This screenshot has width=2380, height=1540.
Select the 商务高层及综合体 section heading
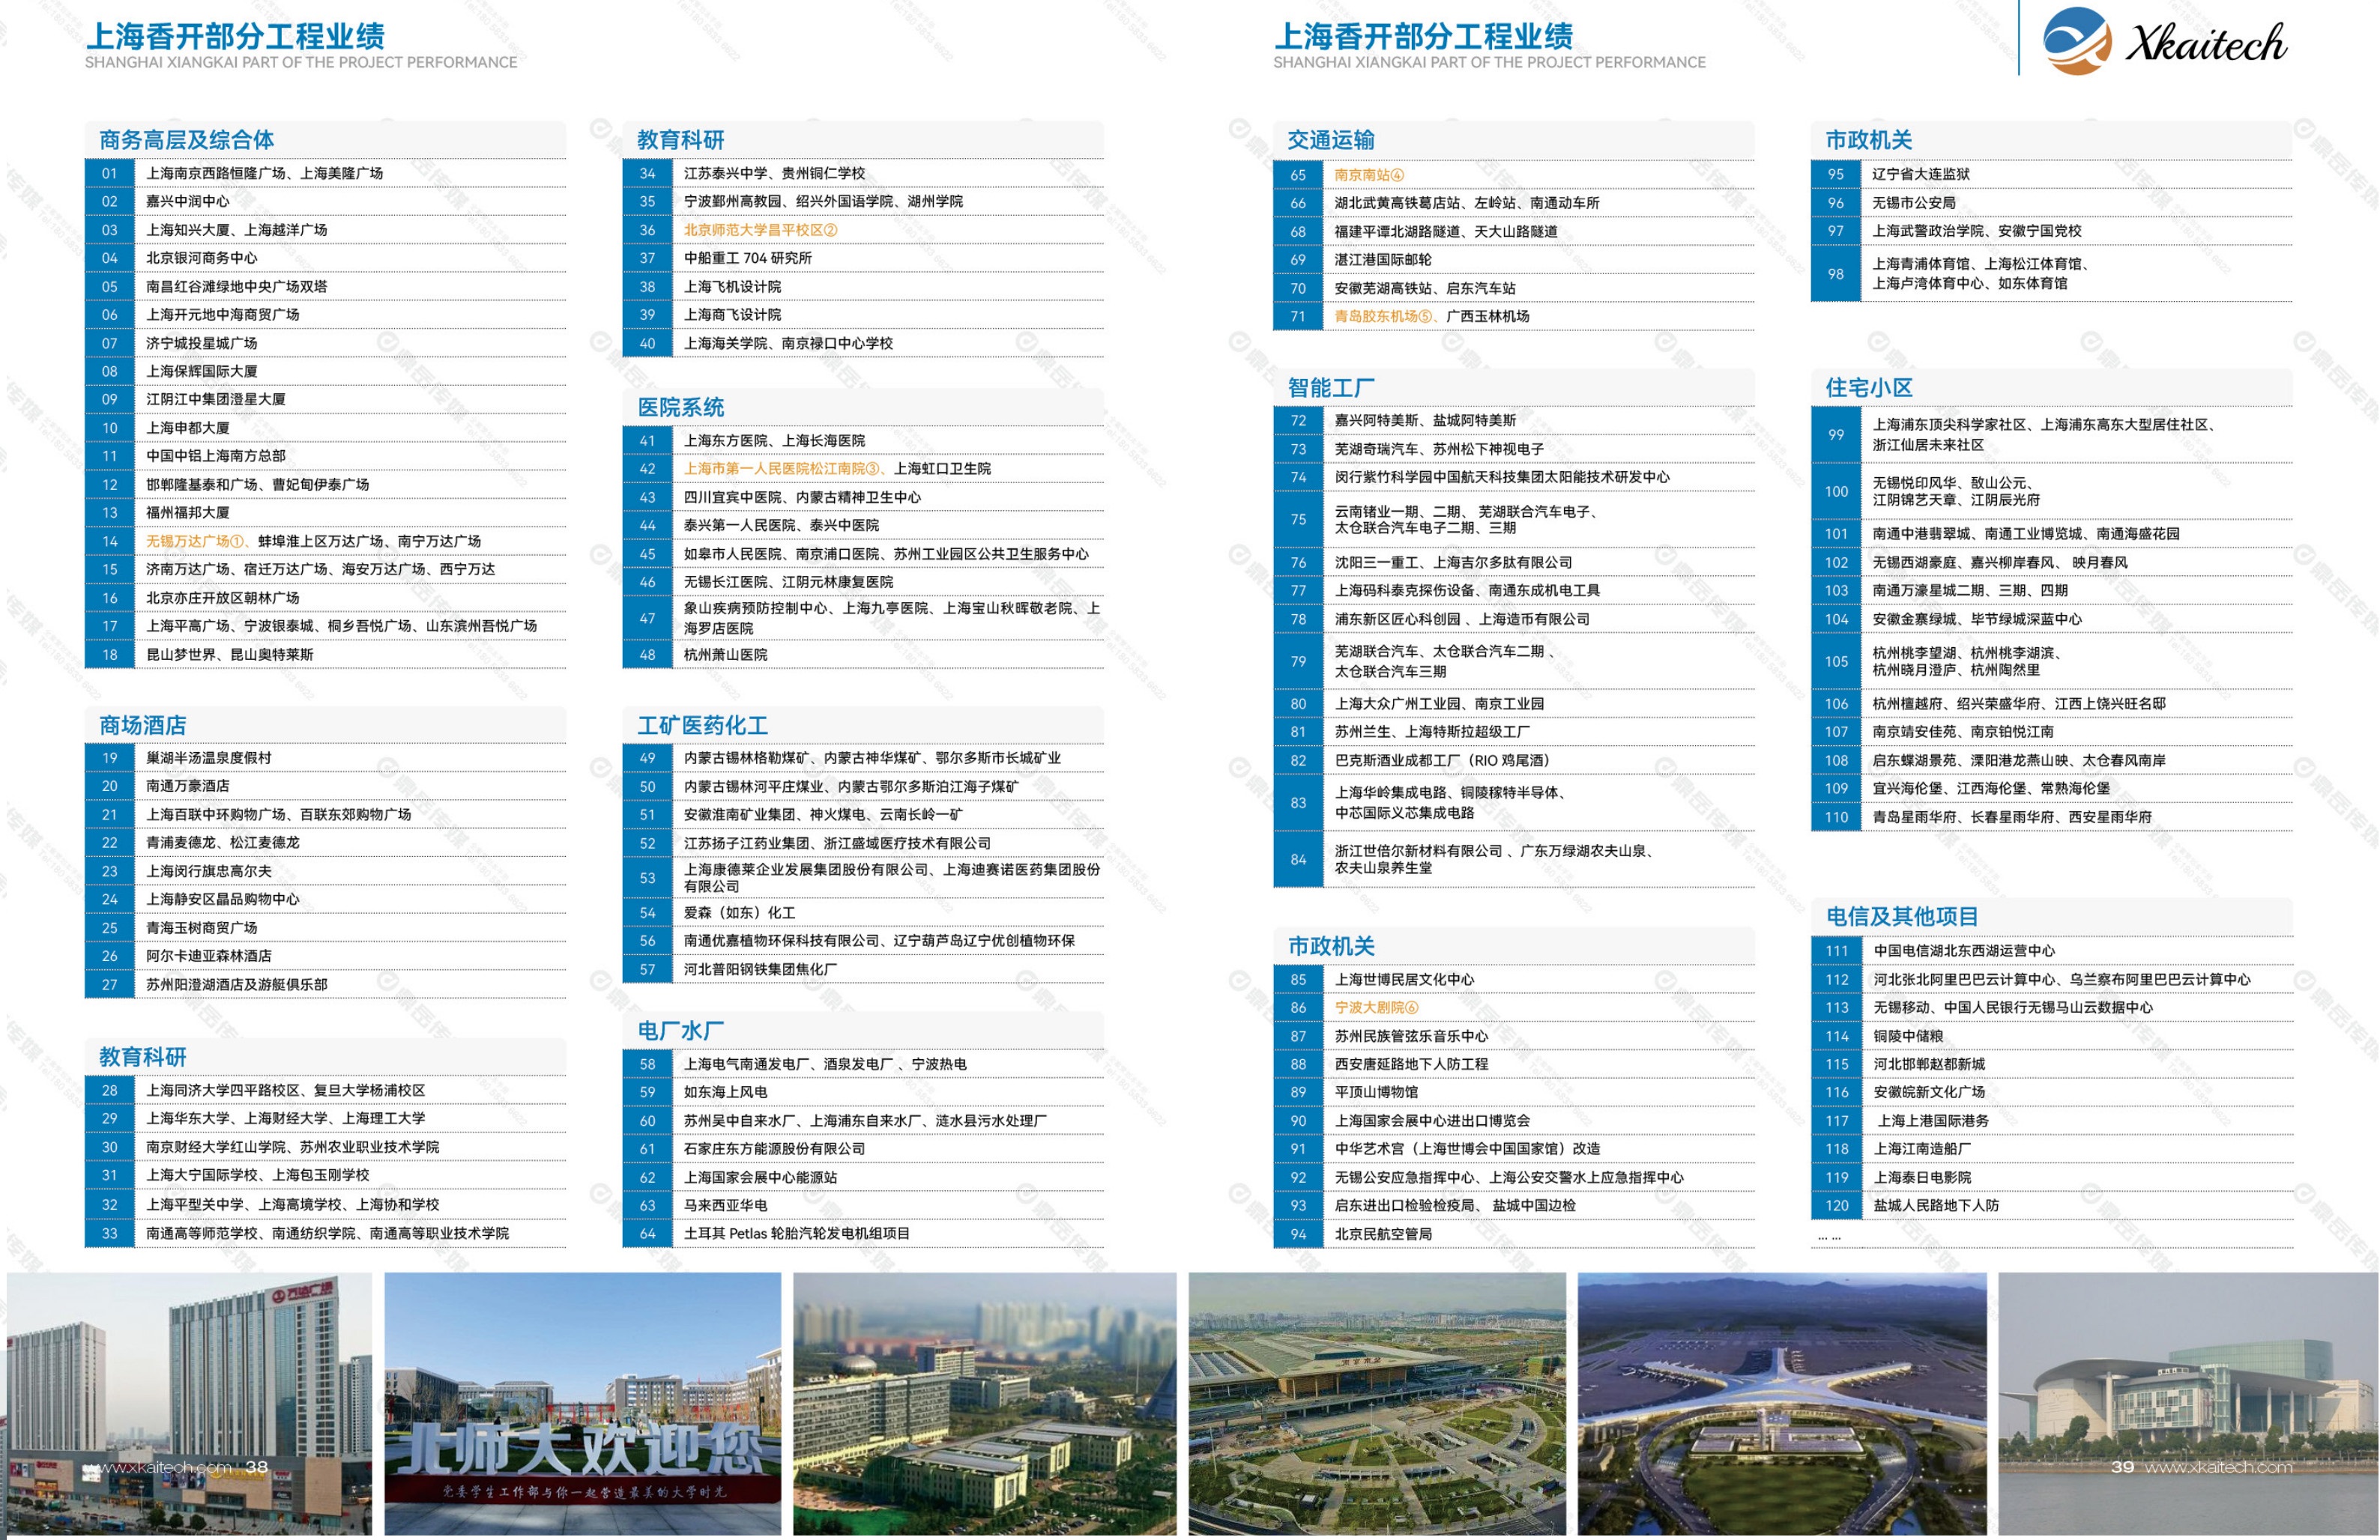coord(186,140)
